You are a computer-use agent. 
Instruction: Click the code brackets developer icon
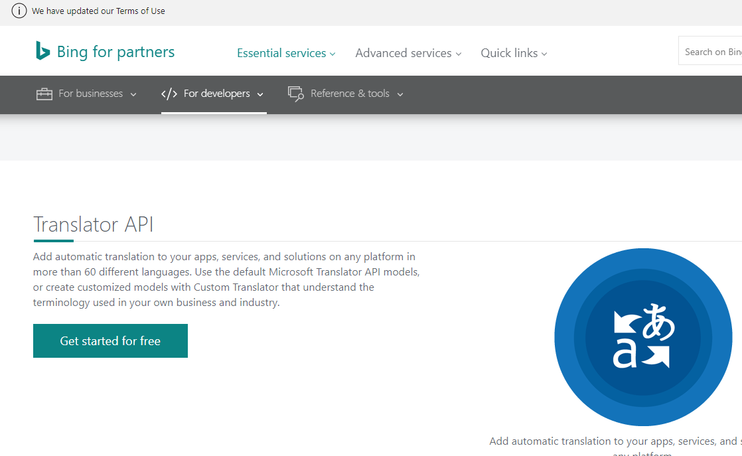point(169,94)
